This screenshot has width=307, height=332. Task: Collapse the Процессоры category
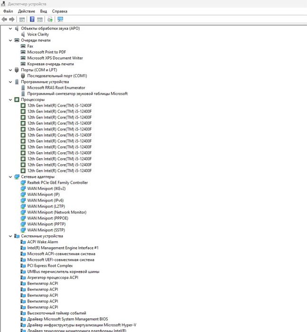(10, 100)
